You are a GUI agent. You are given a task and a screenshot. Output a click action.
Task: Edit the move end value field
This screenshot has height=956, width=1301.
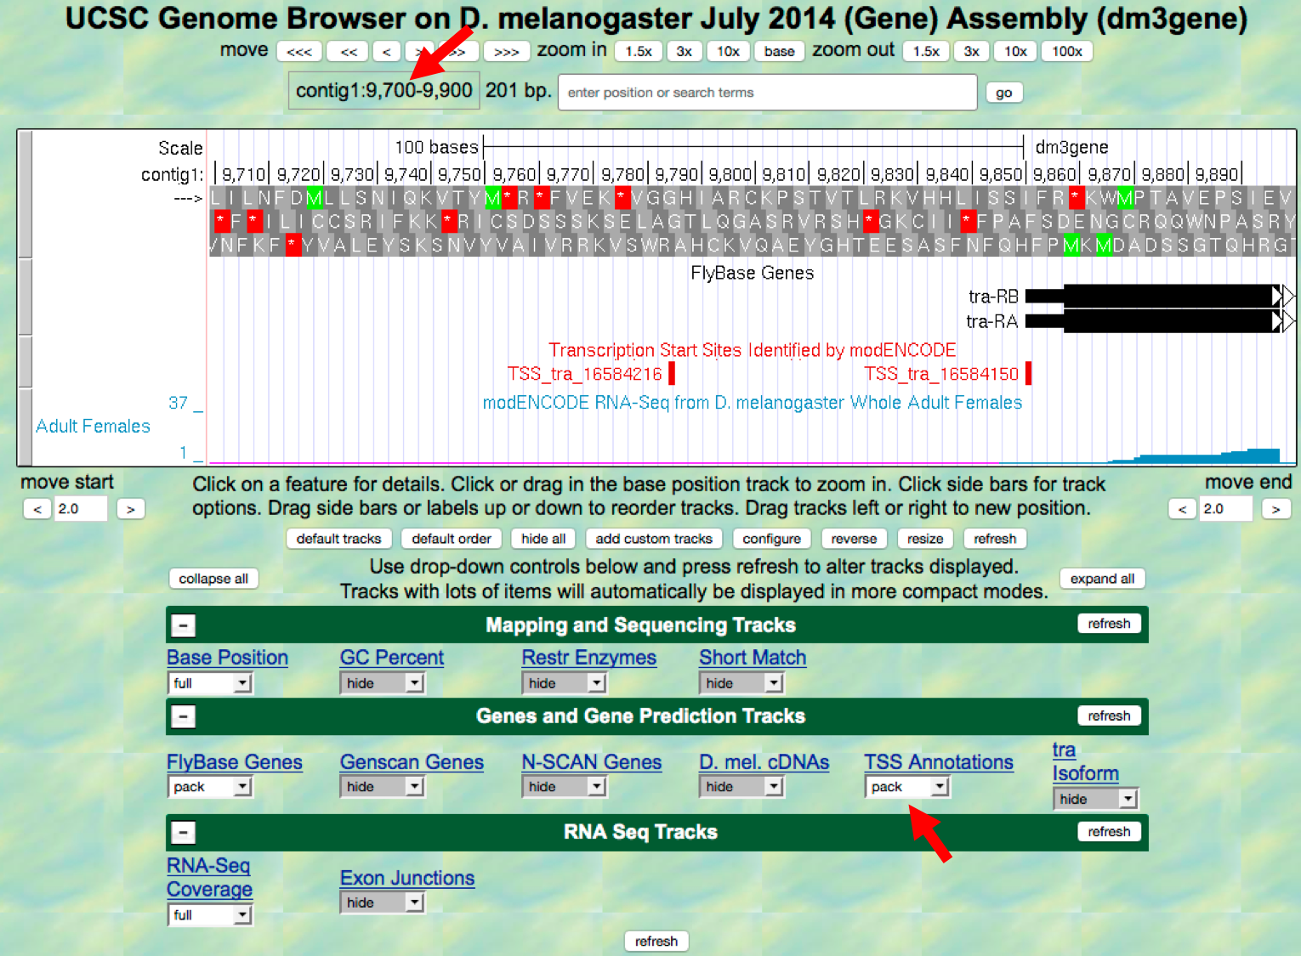[x=1226, y=509]
